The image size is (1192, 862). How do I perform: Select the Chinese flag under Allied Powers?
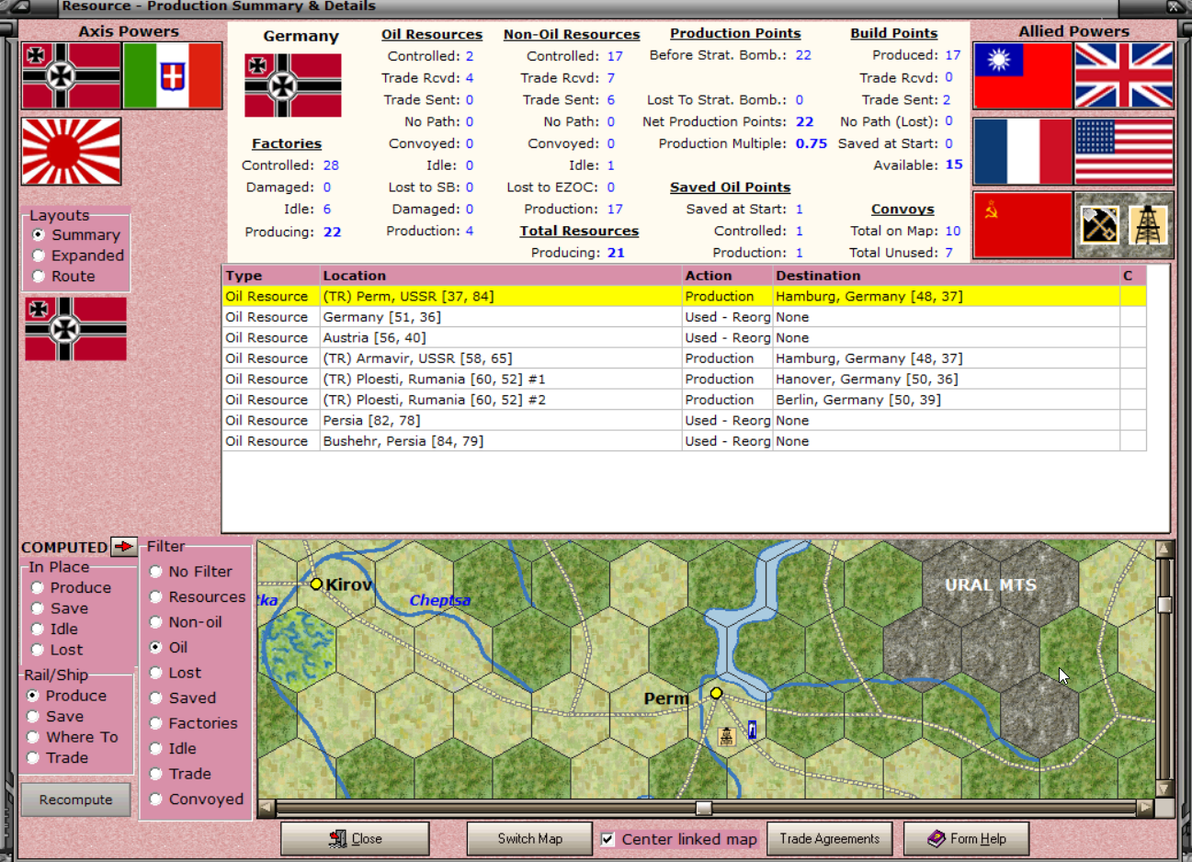pyautogui.click(x=1023, y=76)
